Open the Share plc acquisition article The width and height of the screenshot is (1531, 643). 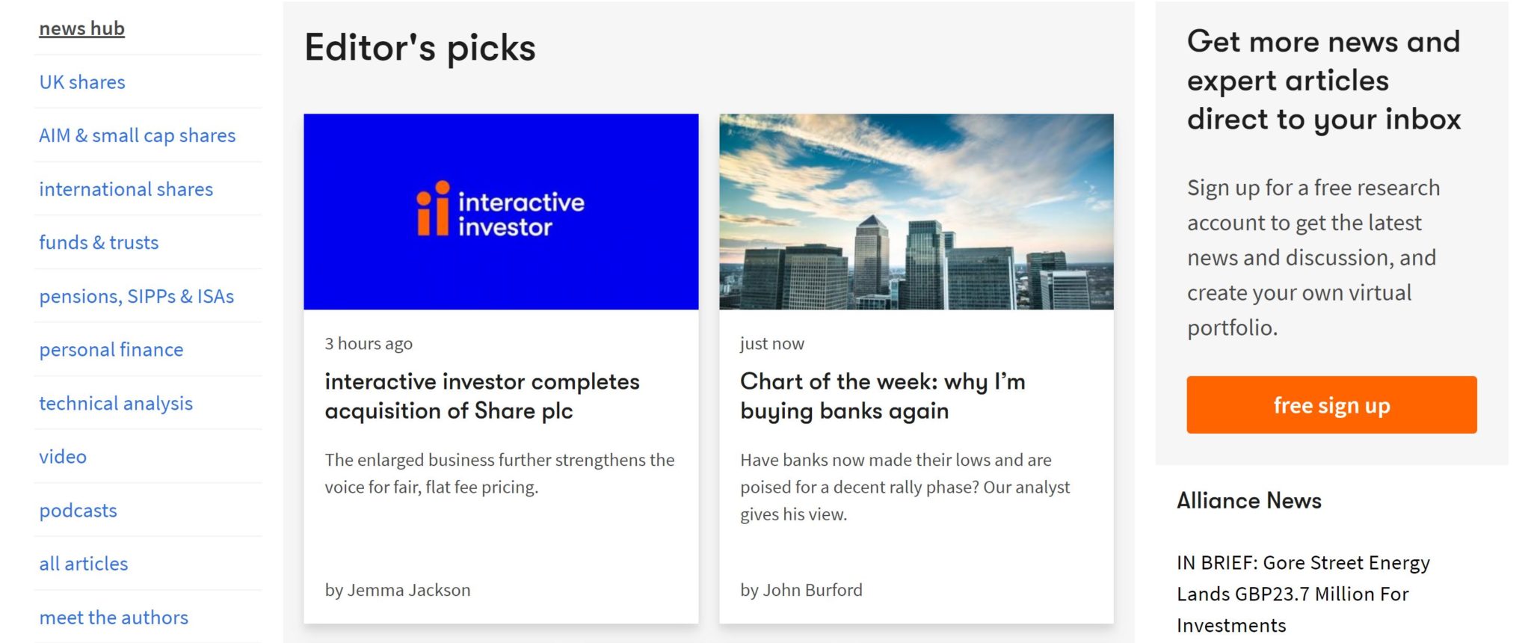tap(482, 396)
